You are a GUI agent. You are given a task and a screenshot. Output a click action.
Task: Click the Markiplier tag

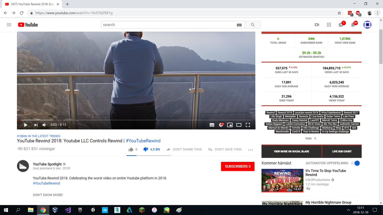[290, 117]
